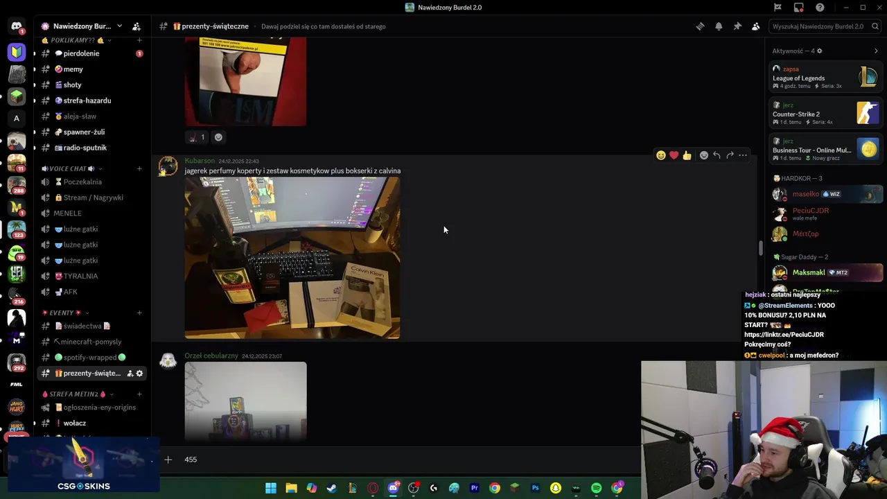This screenshot has height=499, width=887.
Task: React with thumbs up on Kubarson message
Action: click(x=687, y=155)
